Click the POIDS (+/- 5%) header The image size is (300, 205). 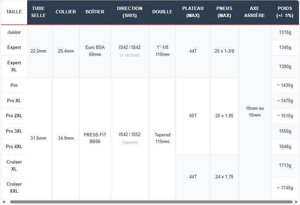(285, 12)
